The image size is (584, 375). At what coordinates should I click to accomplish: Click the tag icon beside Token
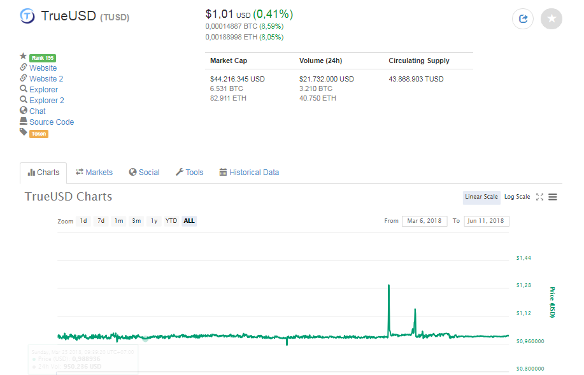point(23,132)
